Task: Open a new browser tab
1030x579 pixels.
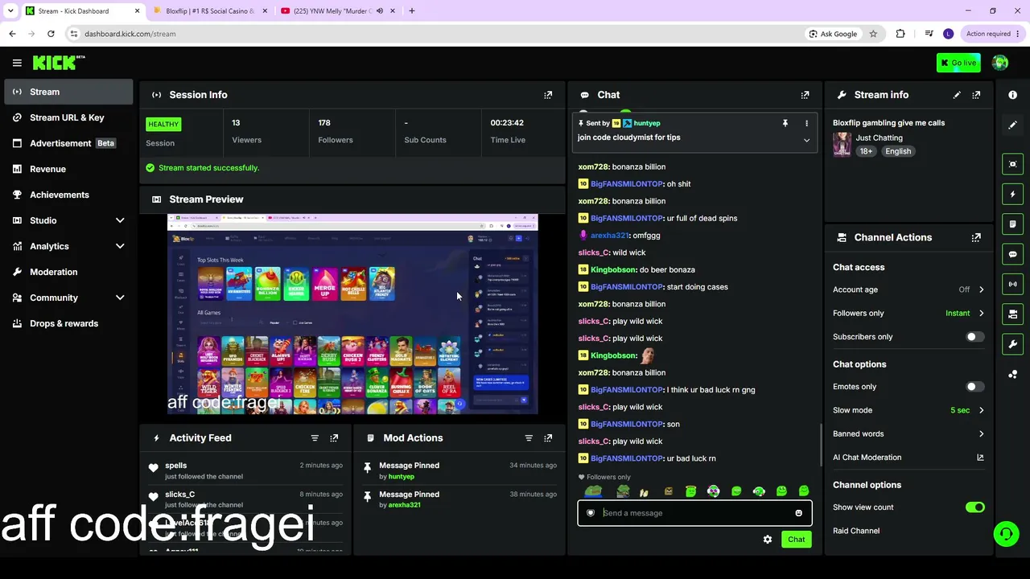Action: [x=411, y=11]
